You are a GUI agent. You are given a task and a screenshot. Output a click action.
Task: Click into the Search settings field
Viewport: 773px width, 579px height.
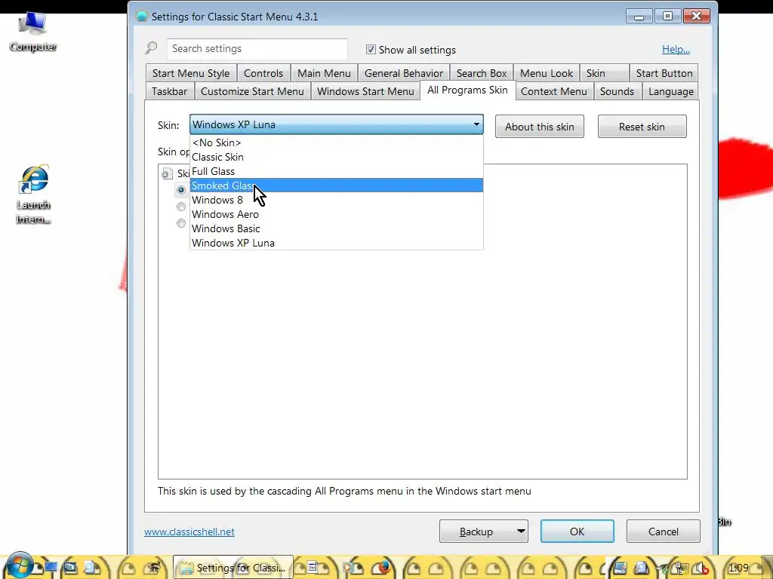coord(257,49)
